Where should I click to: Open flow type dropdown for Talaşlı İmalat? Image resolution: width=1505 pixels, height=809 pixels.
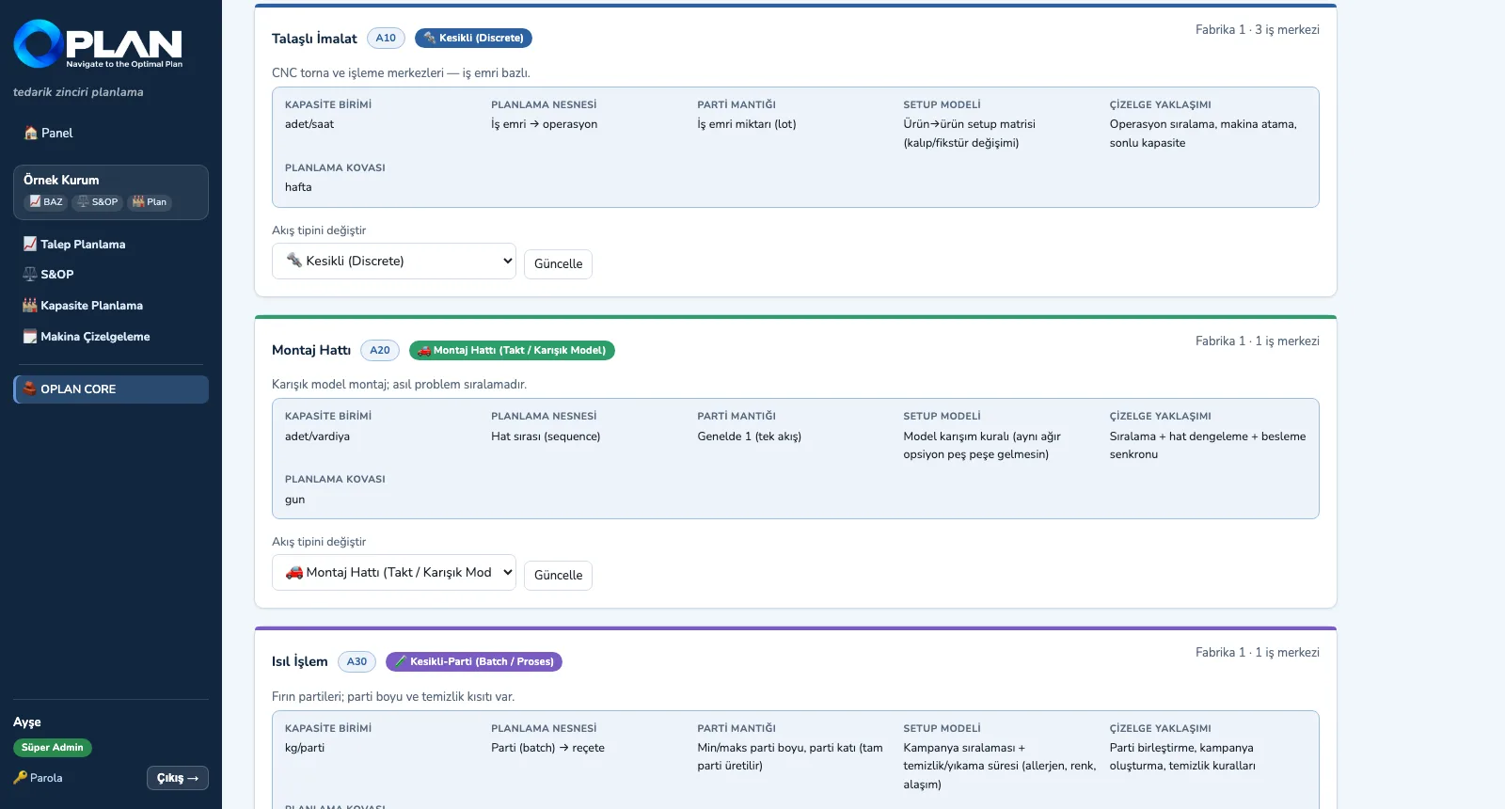point(394,261)
